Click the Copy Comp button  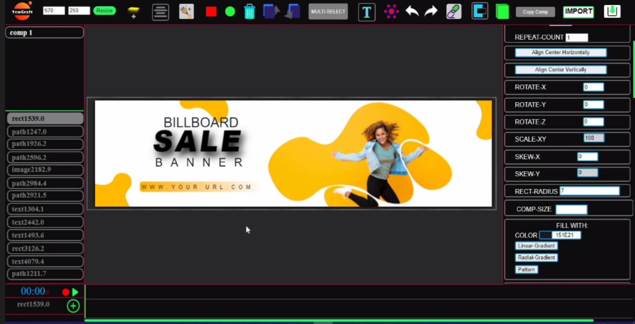(535, 12)
